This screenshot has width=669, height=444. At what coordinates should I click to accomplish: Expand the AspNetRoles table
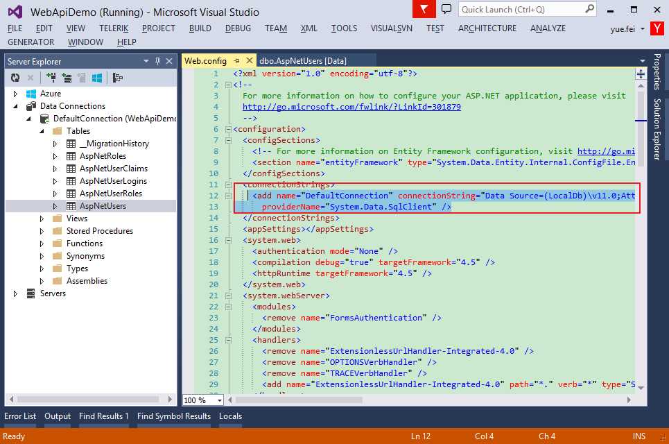(x=55, y=156)
